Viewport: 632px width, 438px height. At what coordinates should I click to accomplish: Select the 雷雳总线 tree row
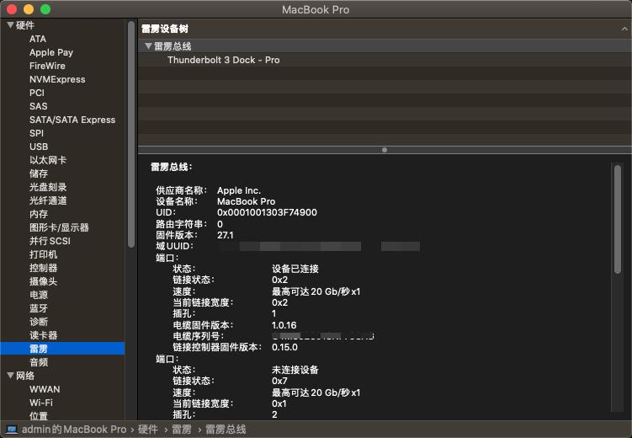[x=385, y=46]
